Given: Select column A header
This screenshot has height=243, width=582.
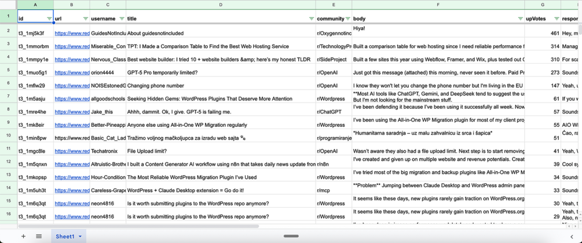Looking at the screenshot, I should pos(36,5).
